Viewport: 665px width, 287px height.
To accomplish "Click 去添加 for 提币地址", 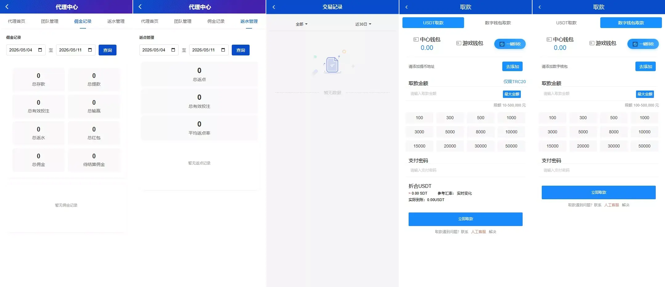I will pyautogui.click(x=512, y=67).
